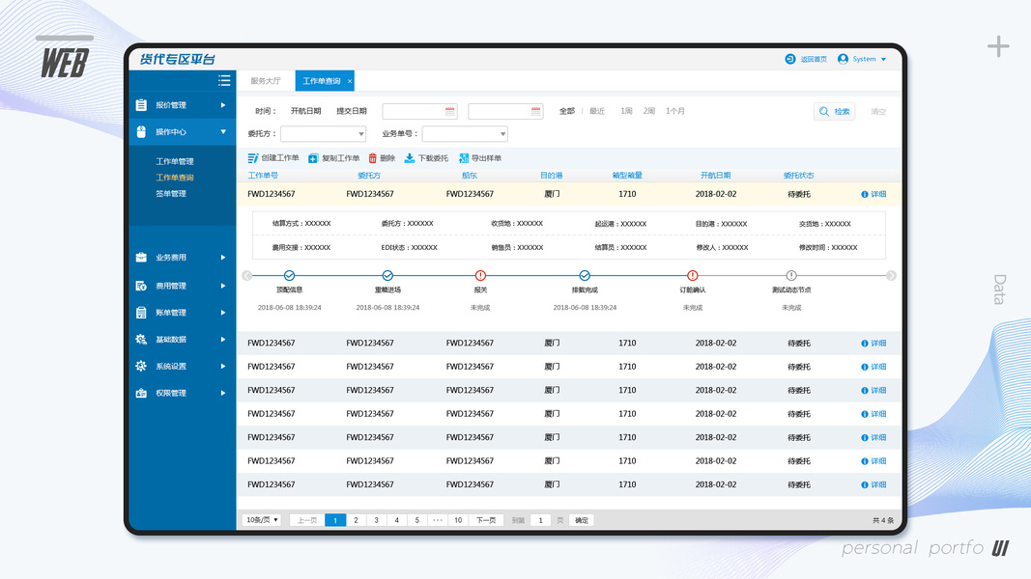Go to page 10 in pagination
The height and width of the screenshot is (579, 1031).
(x=458, y=520)
